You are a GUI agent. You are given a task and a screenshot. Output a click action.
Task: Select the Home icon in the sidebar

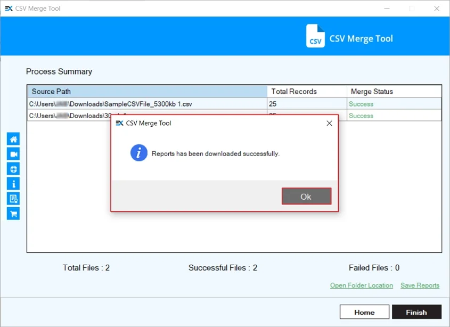(13, 138)
